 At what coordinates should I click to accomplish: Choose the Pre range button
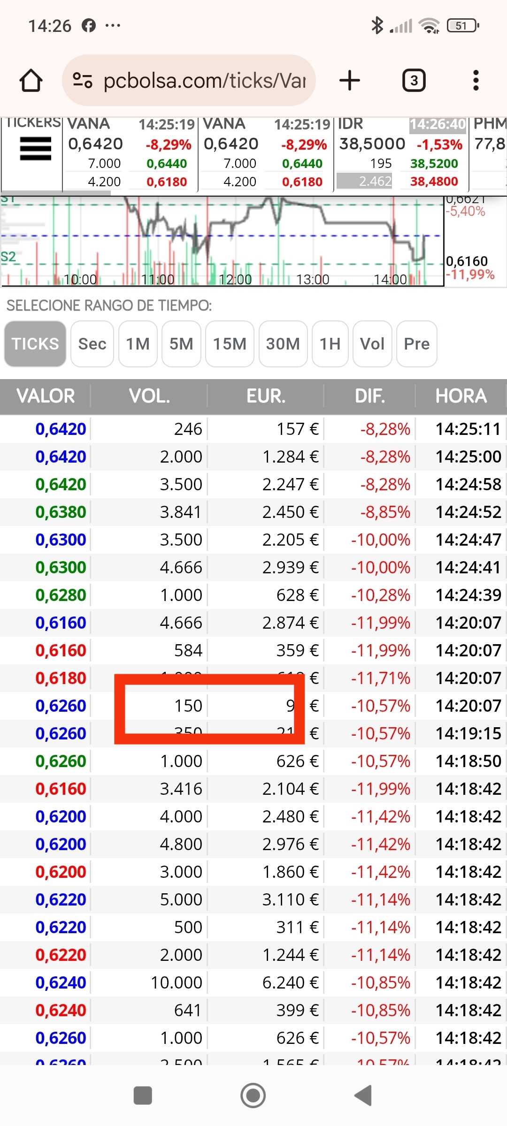[x=417, y=344]
